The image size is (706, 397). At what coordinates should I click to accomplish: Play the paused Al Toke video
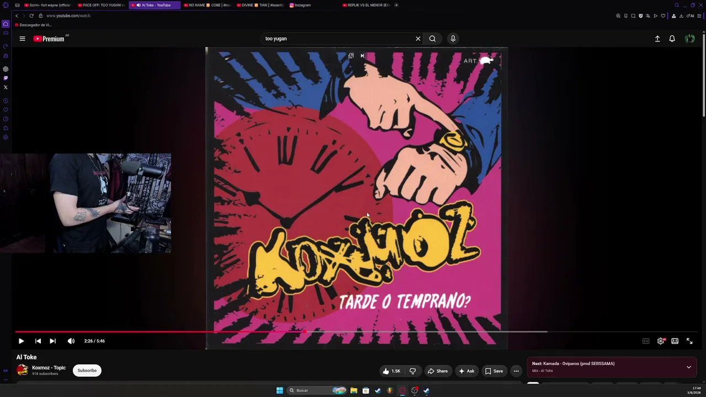21,341
